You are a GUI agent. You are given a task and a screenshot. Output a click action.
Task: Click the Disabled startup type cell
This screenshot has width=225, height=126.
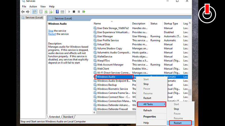tap(169, 32)
